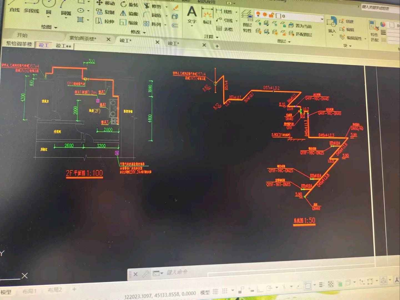
Task: Activate the 圆角 fillet tool
Action: pyautogui.click(x=152, y=15)
